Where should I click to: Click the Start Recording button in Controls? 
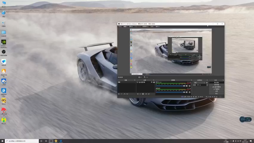(217, 85)
